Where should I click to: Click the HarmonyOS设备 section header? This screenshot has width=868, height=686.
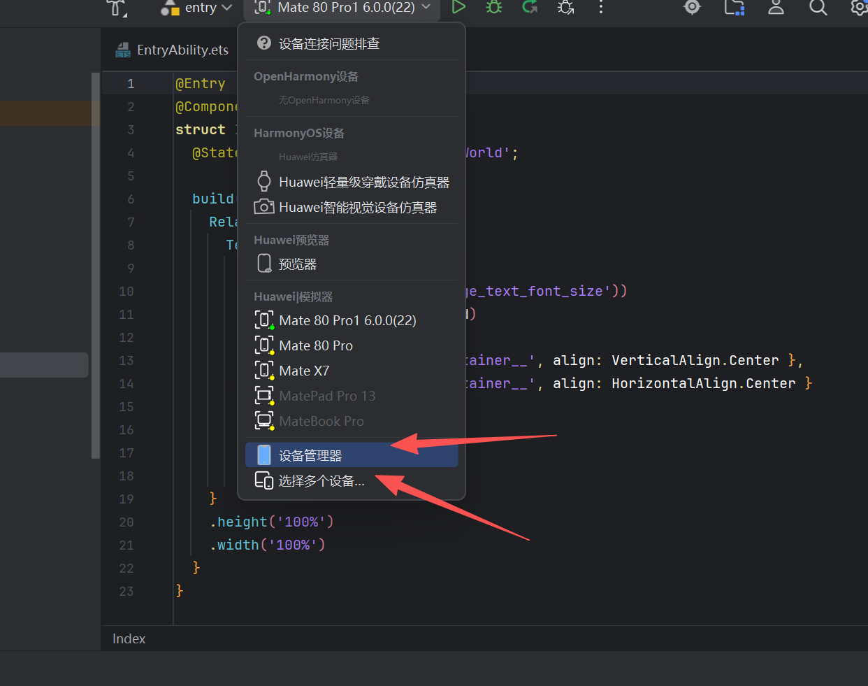click(x=299, y=133)
